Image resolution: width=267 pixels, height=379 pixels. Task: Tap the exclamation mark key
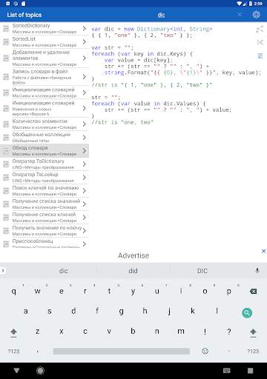tap(205, 332)
